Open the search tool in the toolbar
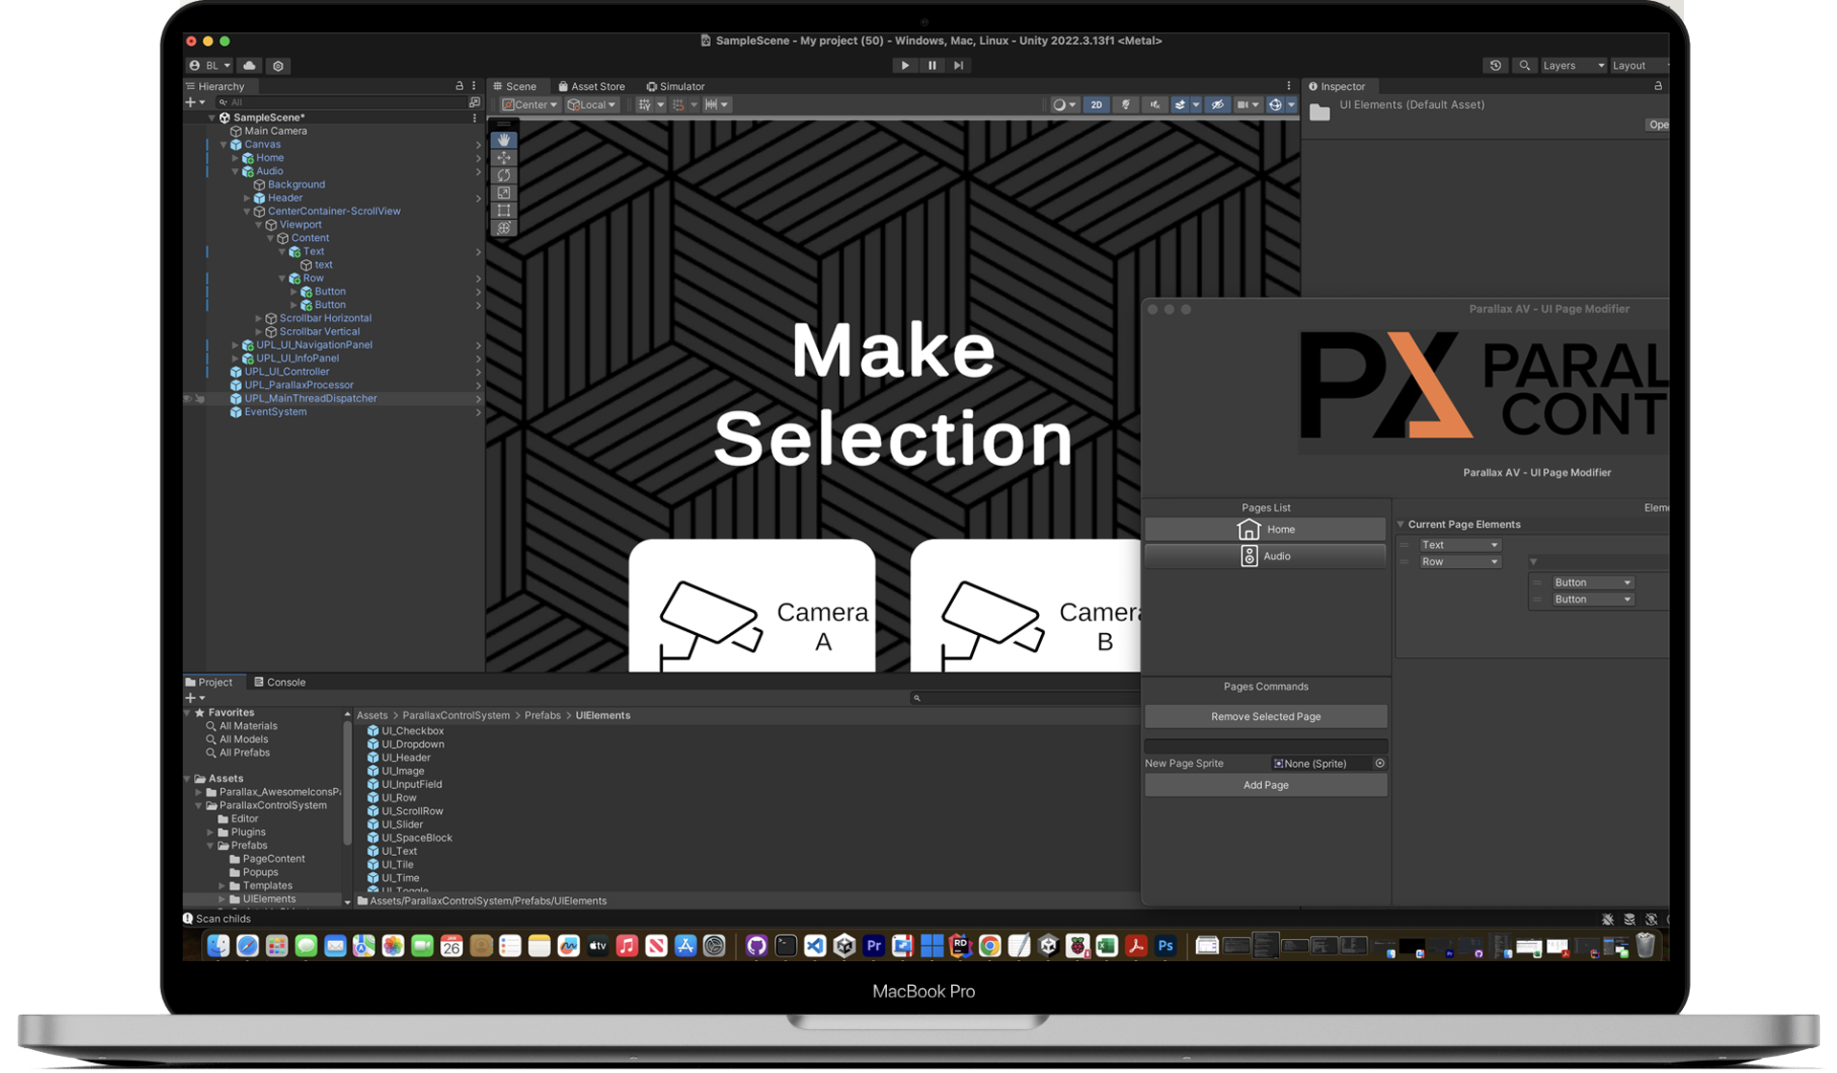The width and height of the screenshot is (1837, 1073). coord(1524,65)
